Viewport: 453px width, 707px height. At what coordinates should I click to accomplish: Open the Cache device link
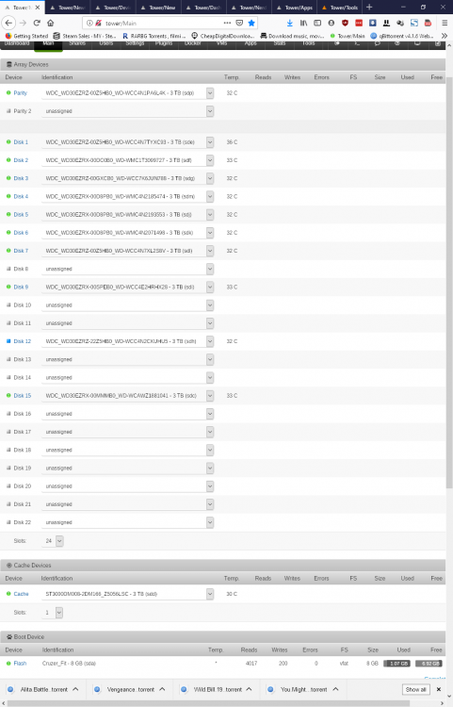21,594
